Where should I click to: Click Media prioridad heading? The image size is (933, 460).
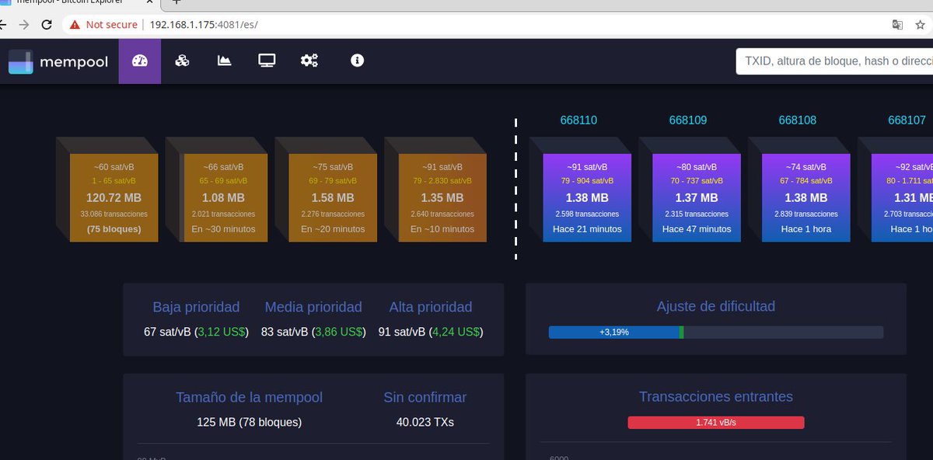313,307
